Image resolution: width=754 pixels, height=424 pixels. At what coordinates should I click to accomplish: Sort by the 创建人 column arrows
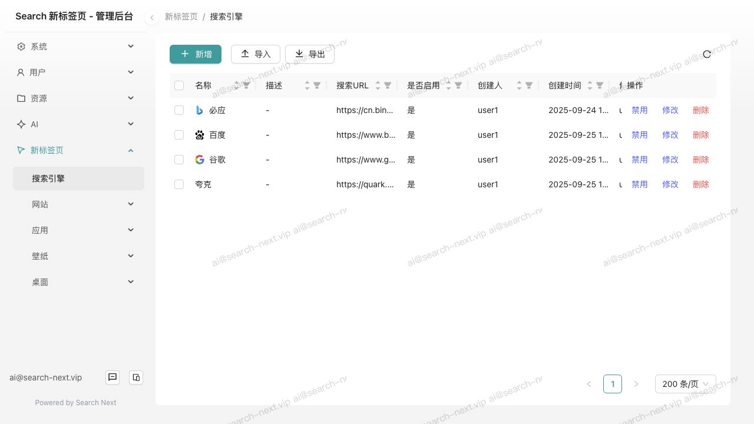tap(520, 85)
